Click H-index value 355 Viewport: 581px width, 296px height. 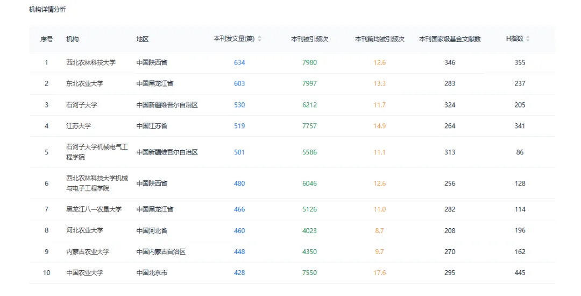[520, 62]
